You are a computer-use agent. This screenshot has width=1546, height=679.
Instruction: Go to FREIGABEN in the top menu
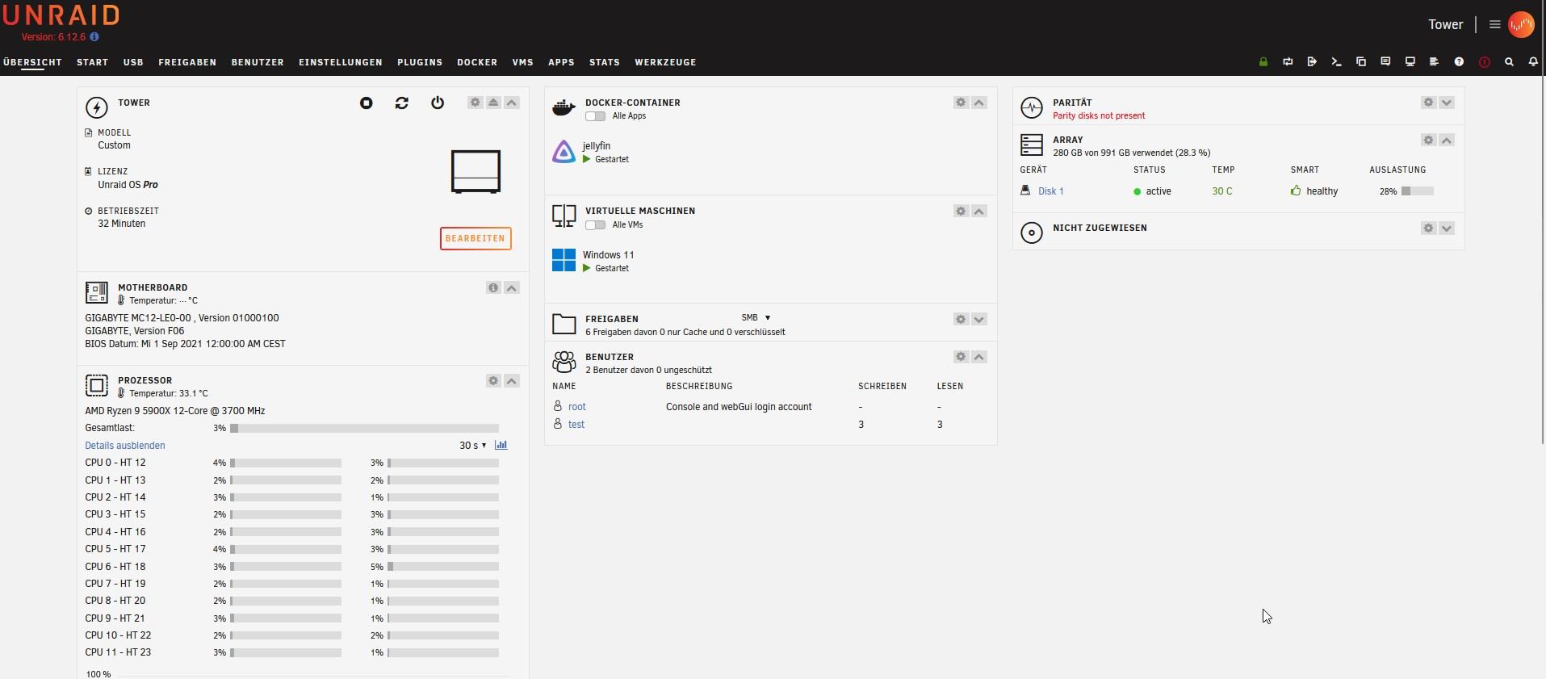(x=187, y=62)
